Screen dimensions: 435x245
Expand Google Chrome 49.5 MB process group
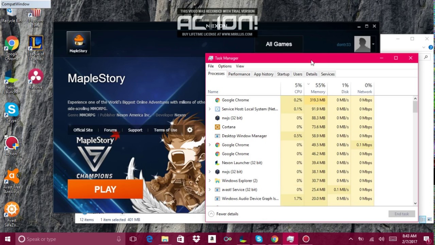210,145
